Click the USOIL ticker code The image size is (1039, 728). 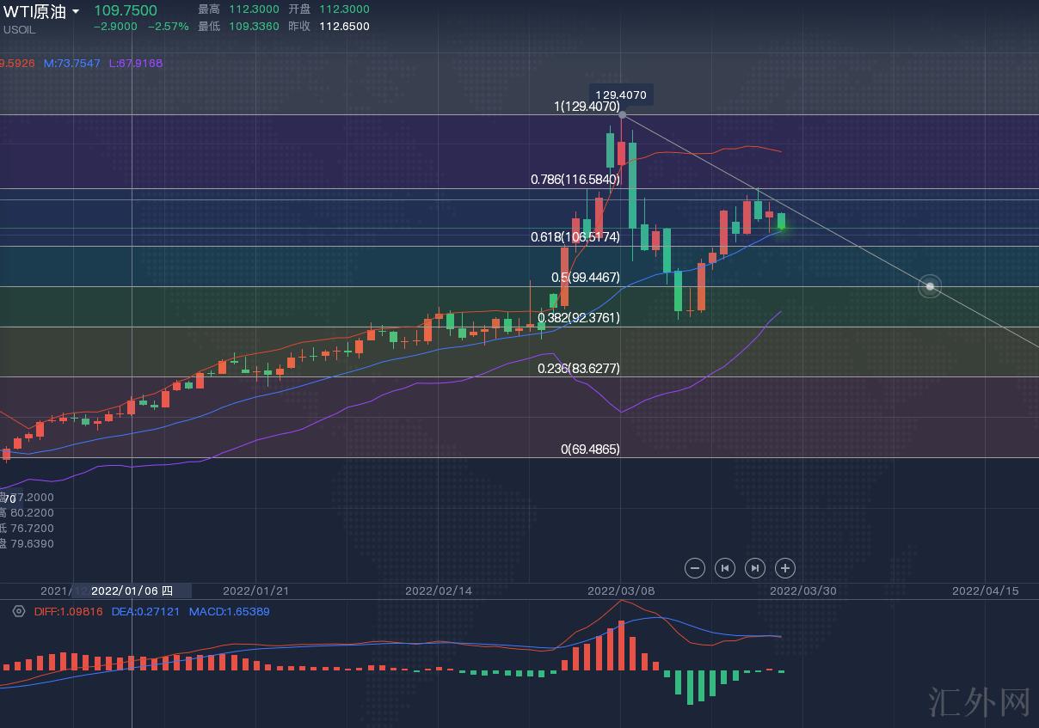pyautogui.click(x=19, y=28)
